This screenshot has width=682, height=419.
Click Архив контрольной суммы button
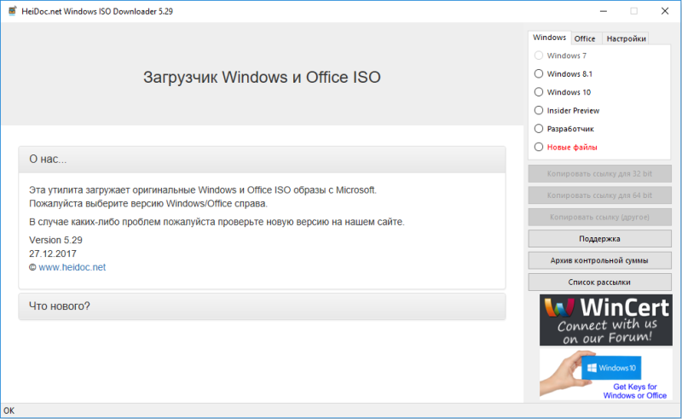pos(599,260)
